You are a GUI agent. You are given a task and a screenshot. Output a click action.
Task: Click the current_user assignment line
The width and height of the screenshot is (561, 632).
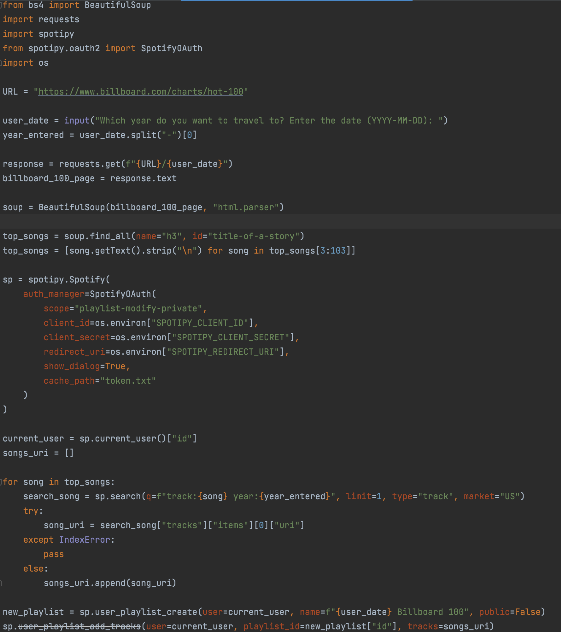click(x=99, y=438)
